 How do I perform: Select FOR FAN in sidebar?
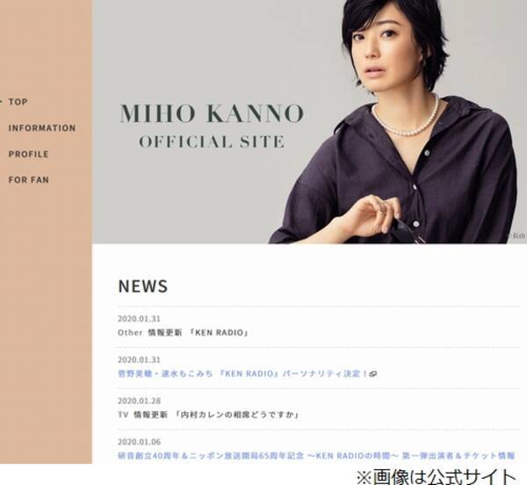(29, 180)
